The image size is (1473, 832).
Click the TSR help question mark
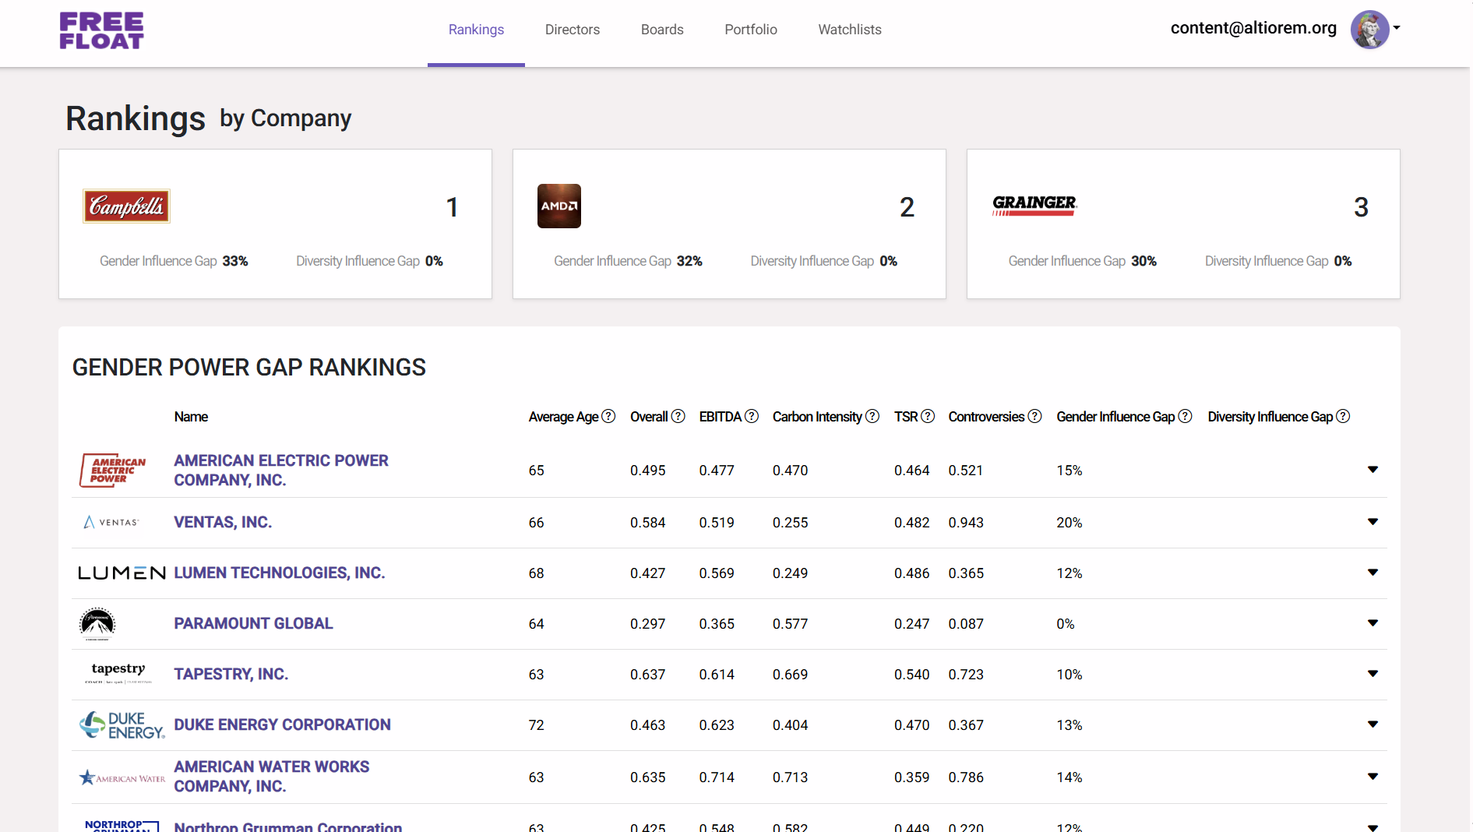click(928, 417)
